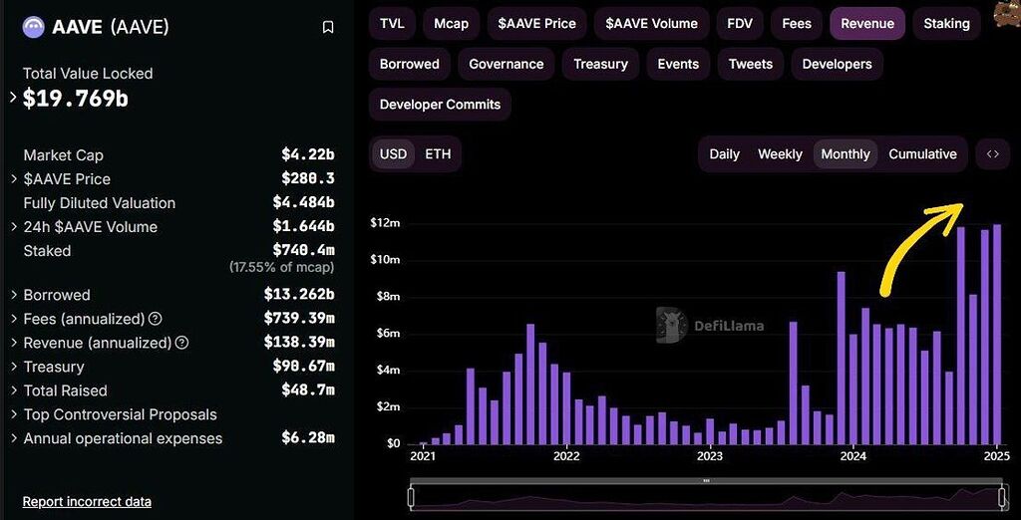Expand the Borrowed row details

coord(13,296)
